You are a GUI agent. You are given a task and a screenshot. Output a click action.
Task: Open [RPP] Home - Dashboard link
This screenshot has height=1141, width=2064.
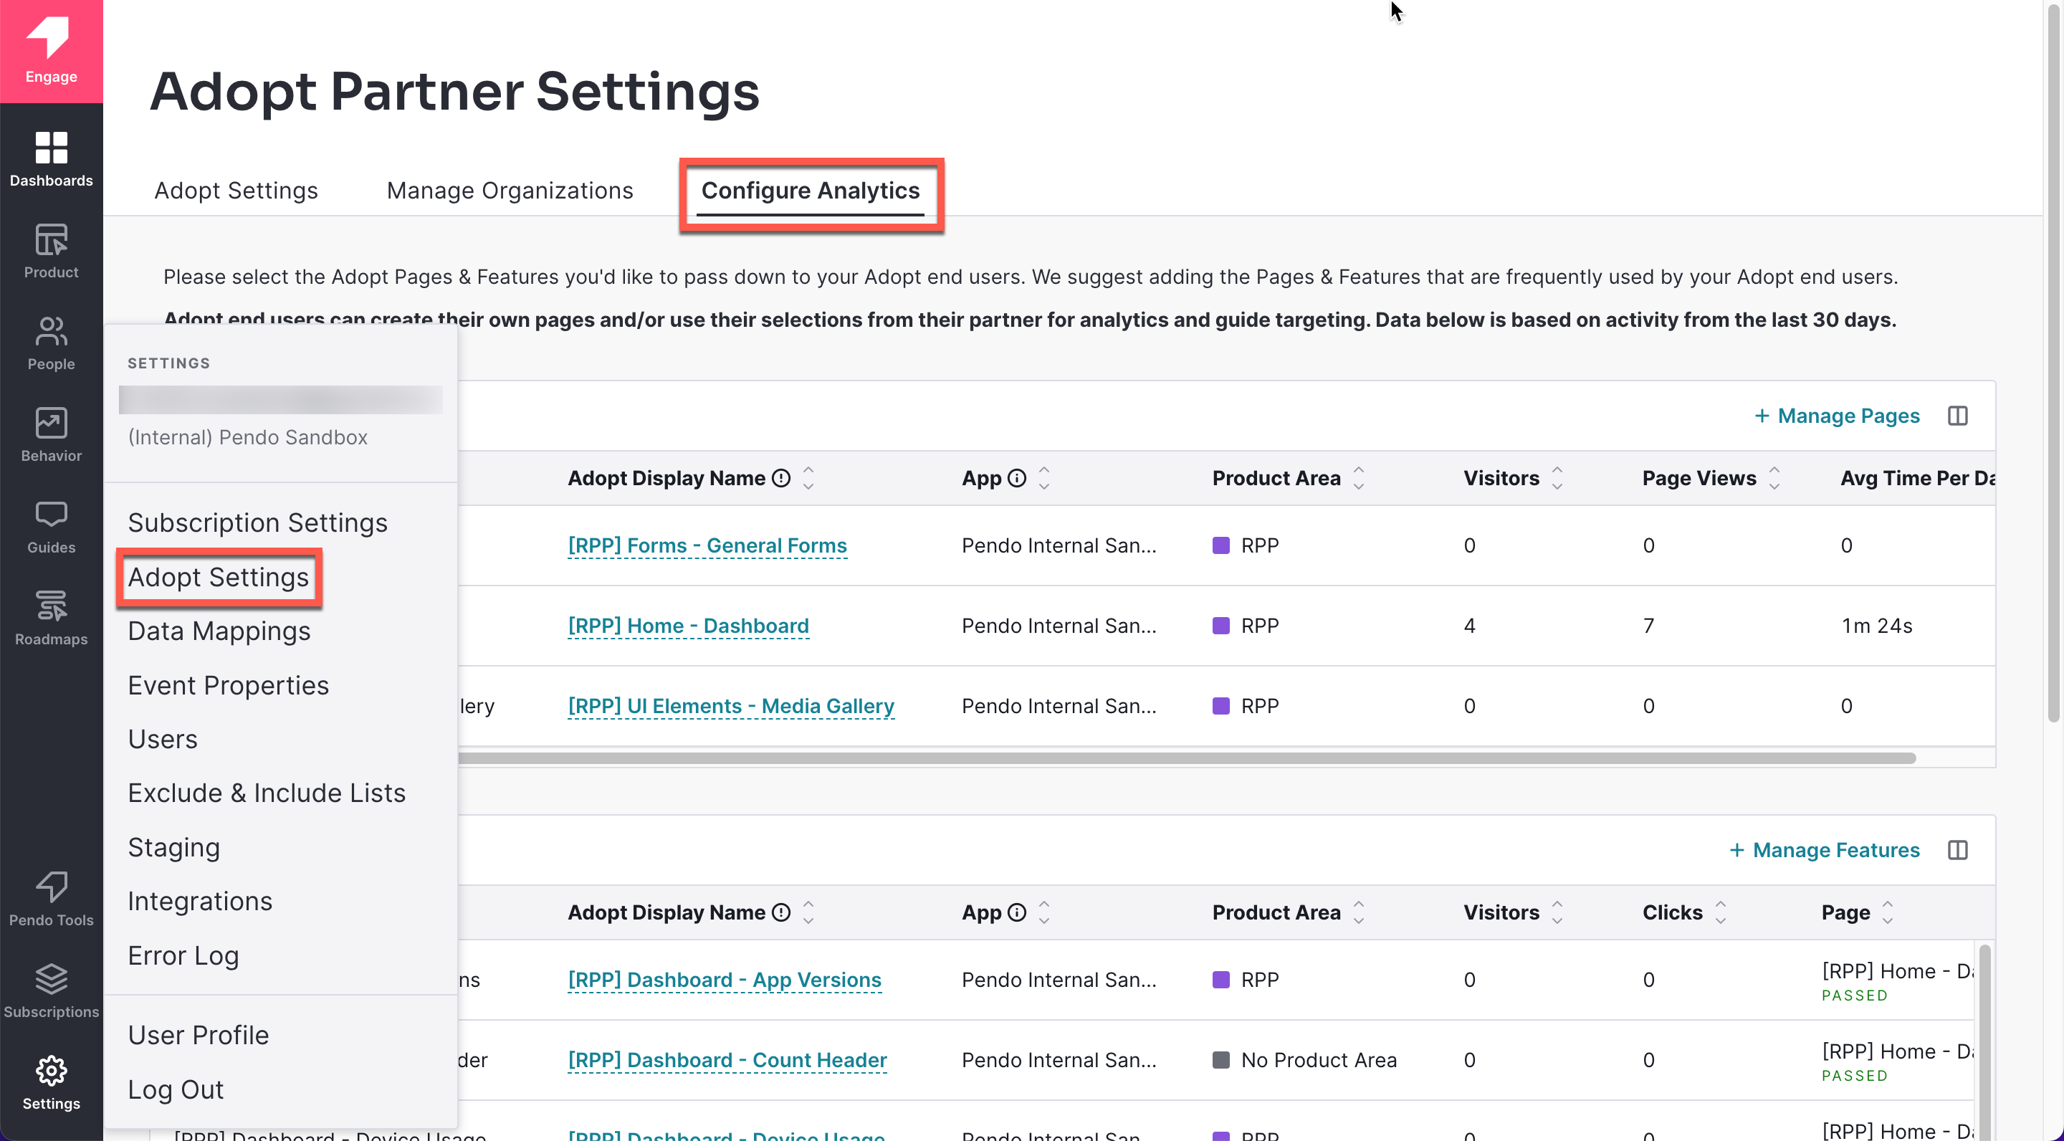tap(688, 626)
